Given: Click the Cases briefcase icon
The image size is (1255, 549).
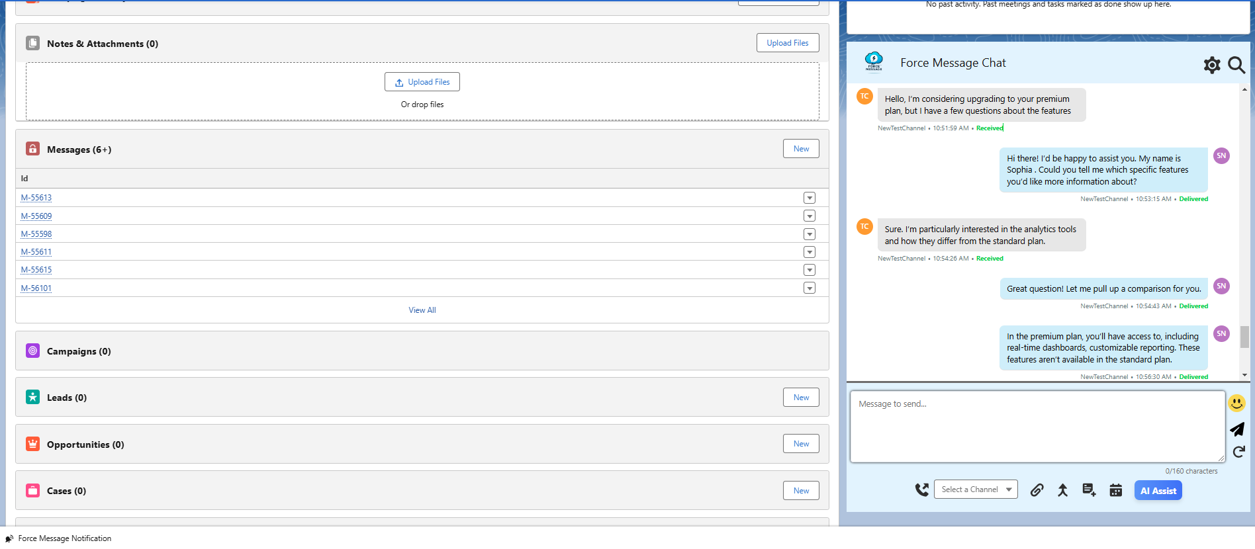Looking at the screenshot, I should (32, 490).
